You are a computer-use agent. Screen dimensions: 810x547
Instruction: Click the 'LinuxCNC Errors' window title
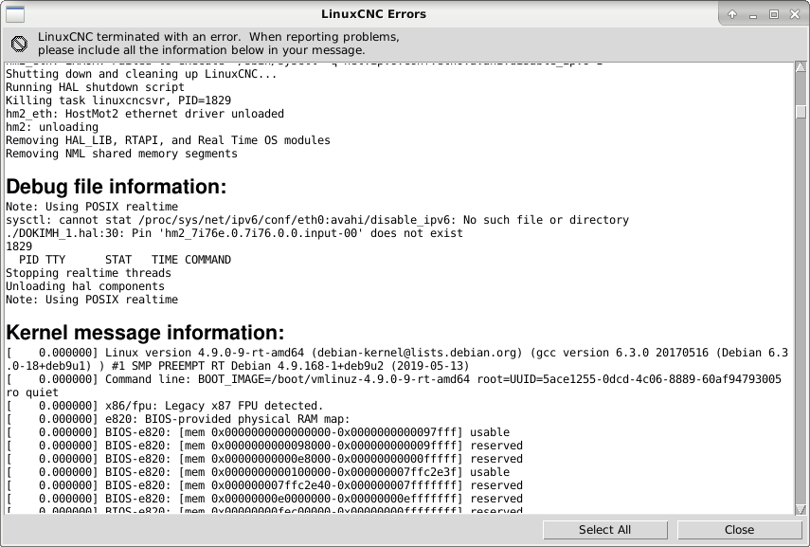(373, 14)
